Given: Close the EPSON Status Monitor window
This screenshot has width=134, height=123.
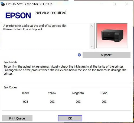Looking at the screenshot, I should coord(127,4).
